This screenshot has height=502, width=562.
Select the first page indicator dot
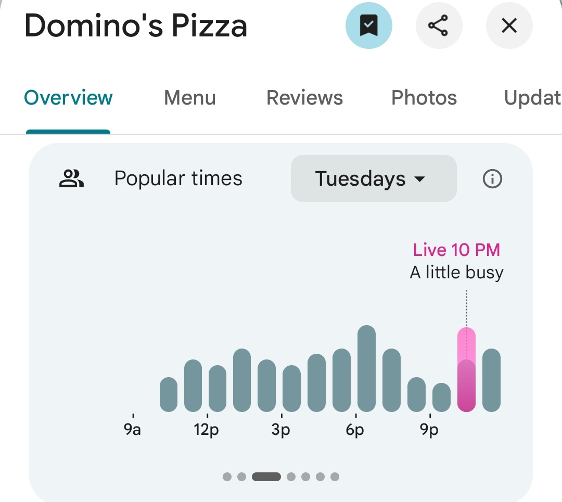pyautogui.click(x=227, y=477)
